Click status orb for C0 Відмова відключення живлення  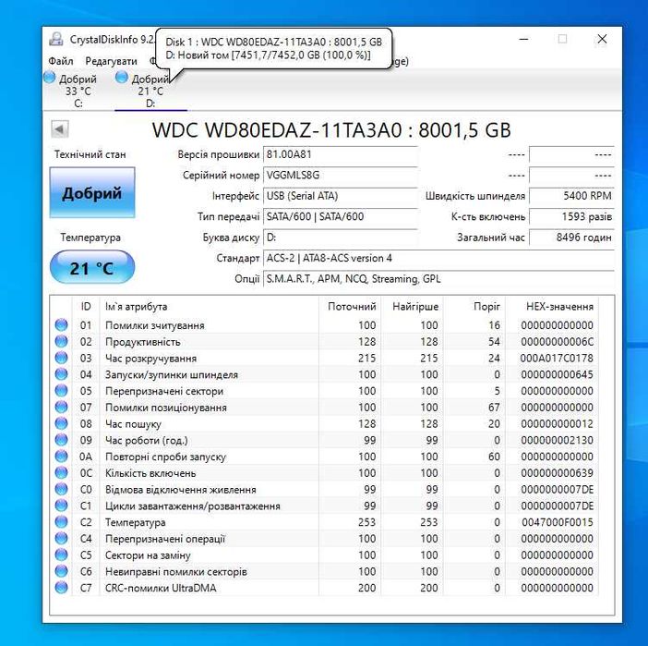[61, 489]
